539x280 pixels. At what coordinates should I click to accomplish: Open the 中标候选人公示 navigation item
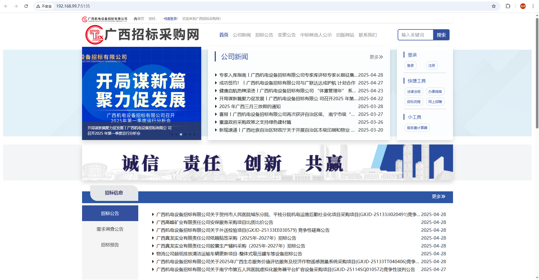coord(316,35)
